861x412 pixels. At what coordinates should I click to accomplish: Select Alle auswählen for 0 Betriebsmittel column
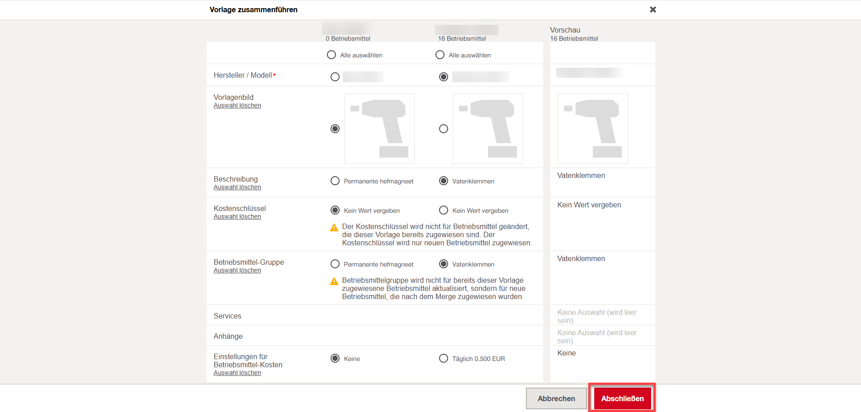(x=331, y=55)
